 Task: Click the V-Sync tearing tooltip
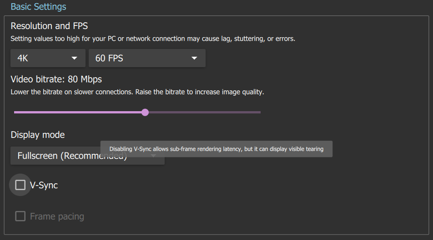coord(216,149)
